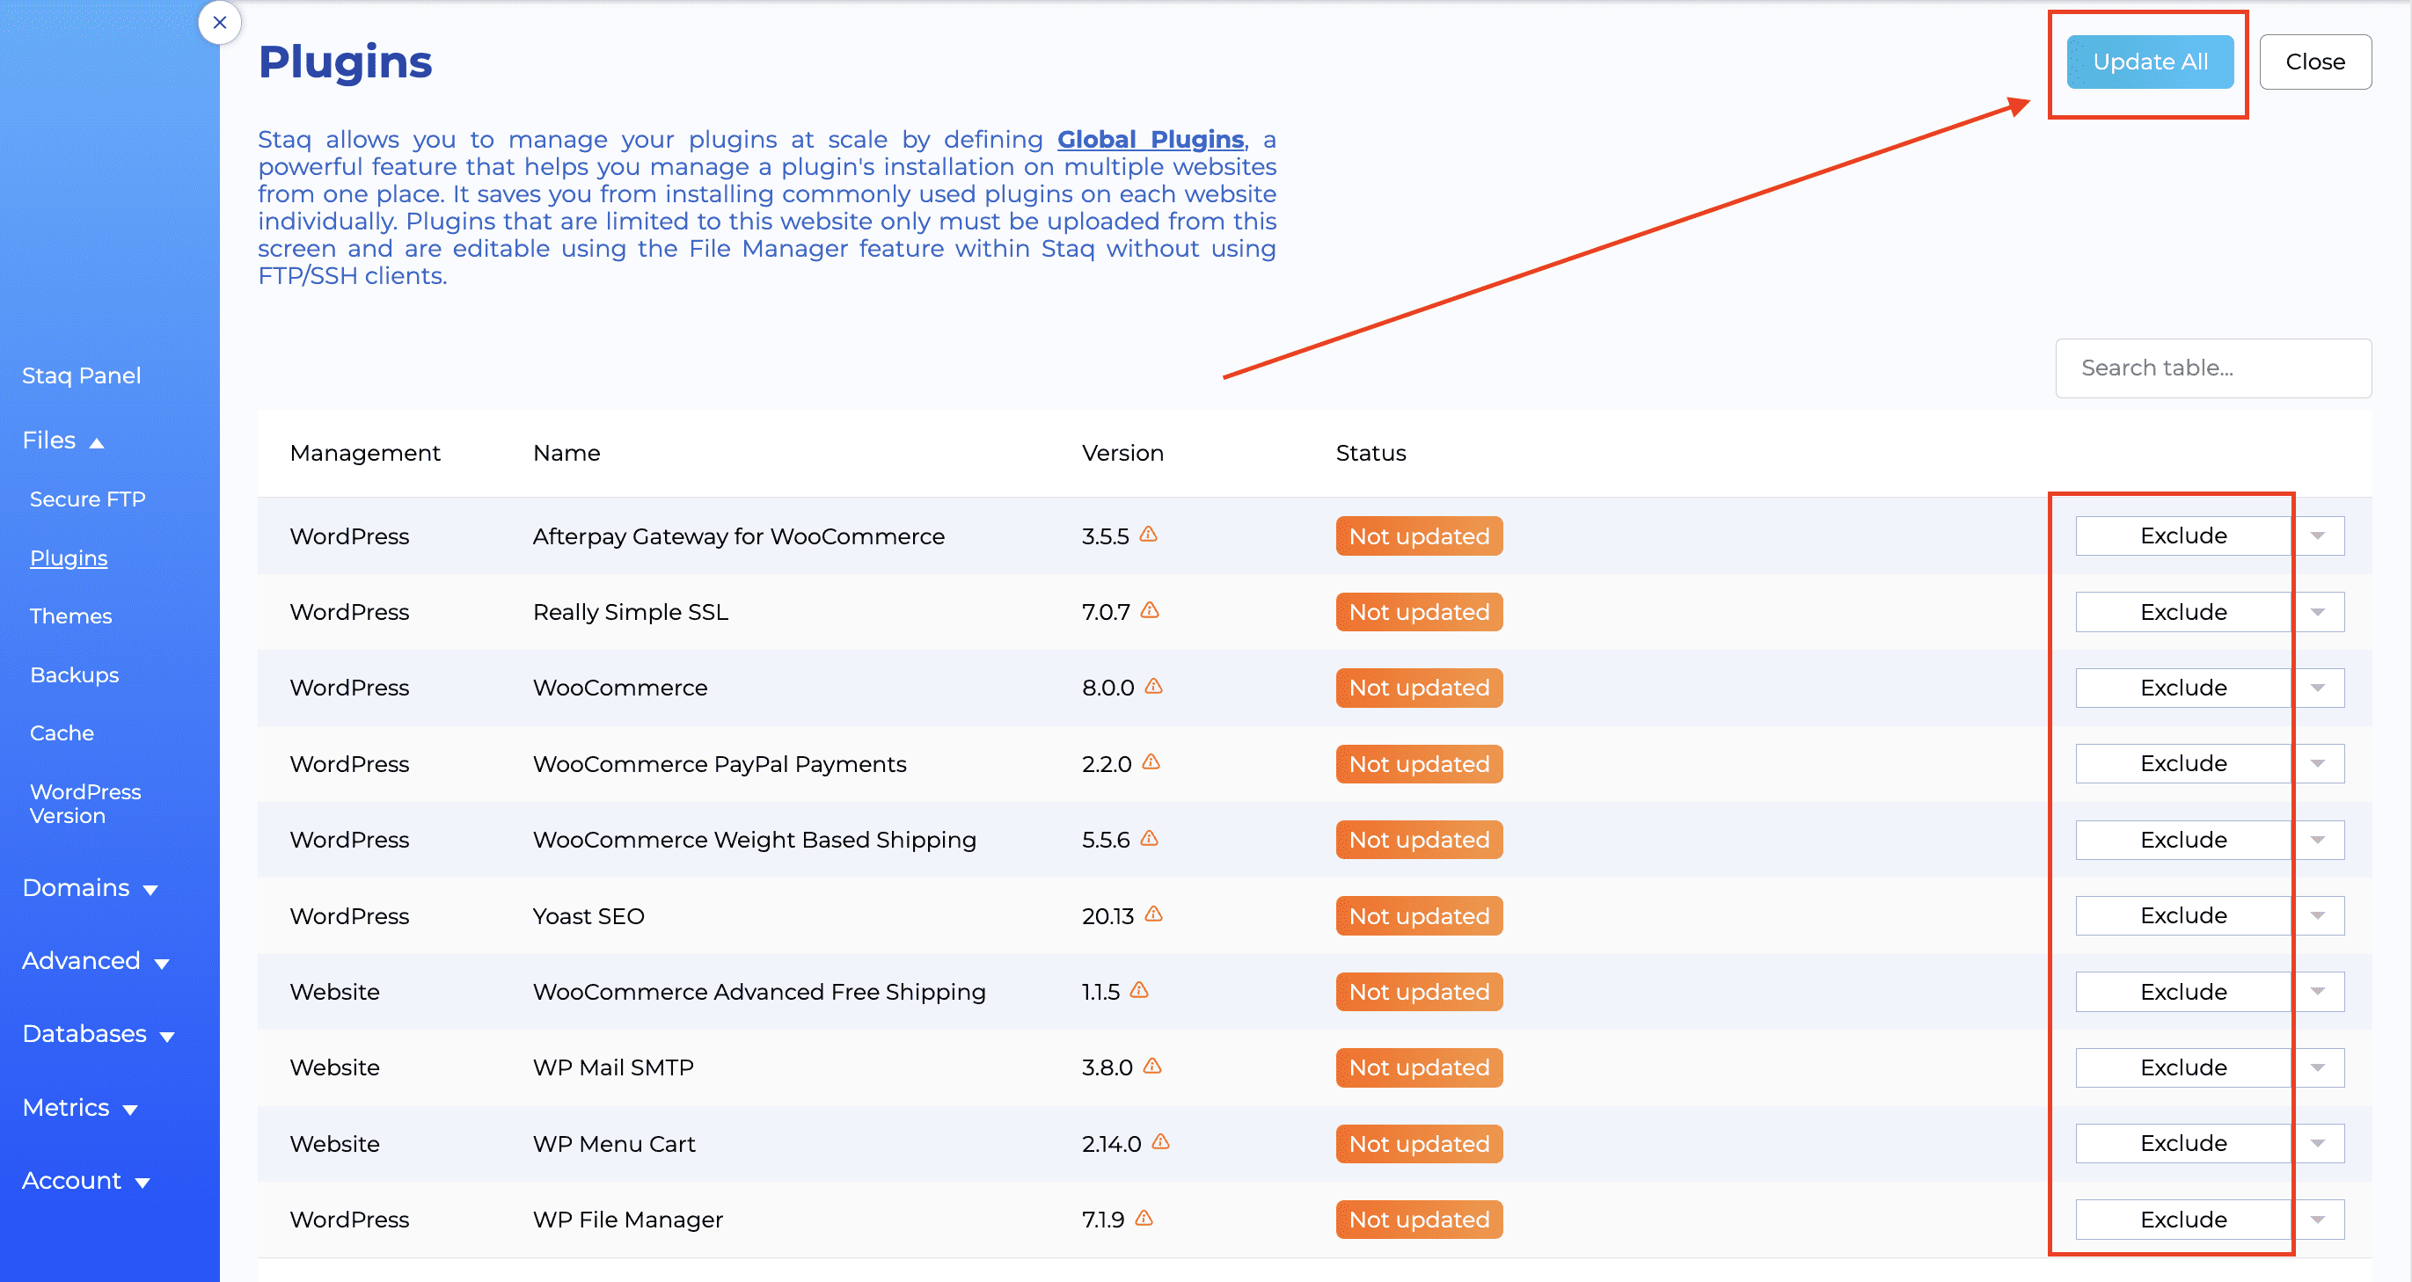Click the warning icon for WooCommerce Advanced Free Shipping
Viewport: 2412px width, 1282px height.
pyautogui.click(x=1139, y=990)
